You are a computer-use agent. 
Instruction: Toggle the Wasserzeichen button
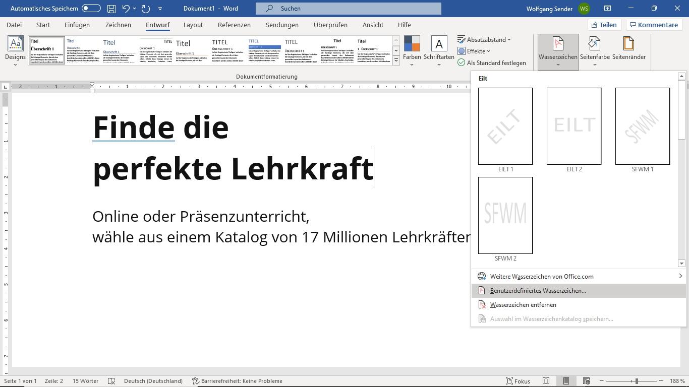point(558,50)
